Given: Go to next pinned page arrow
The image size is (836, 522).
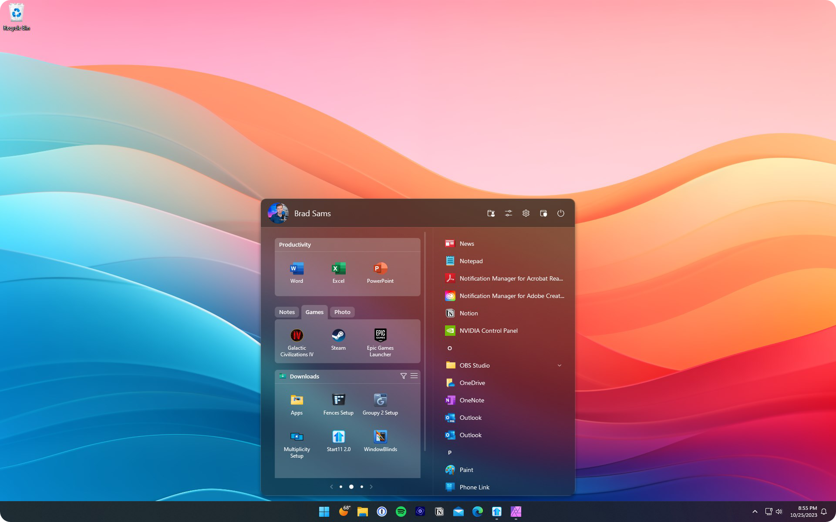Looking at the screenshot, I should [x=371, y=487].
